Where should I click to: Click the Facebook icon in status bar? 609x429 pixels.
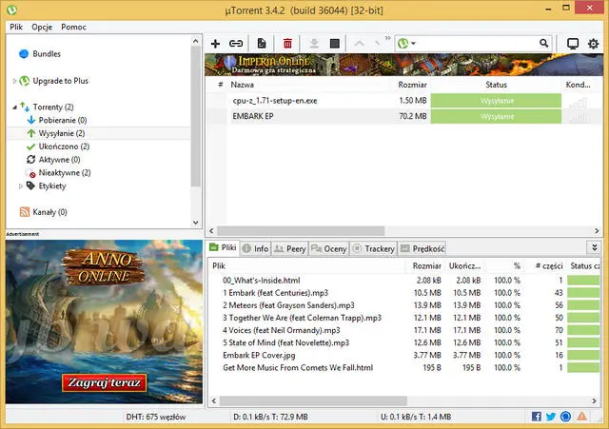[536, 417]
